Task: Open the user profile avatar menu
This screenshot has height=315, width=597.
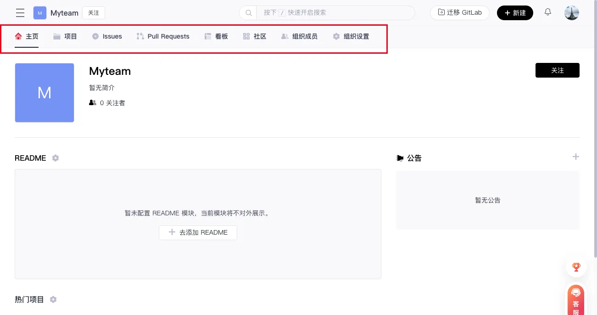Action: [571, 13]
